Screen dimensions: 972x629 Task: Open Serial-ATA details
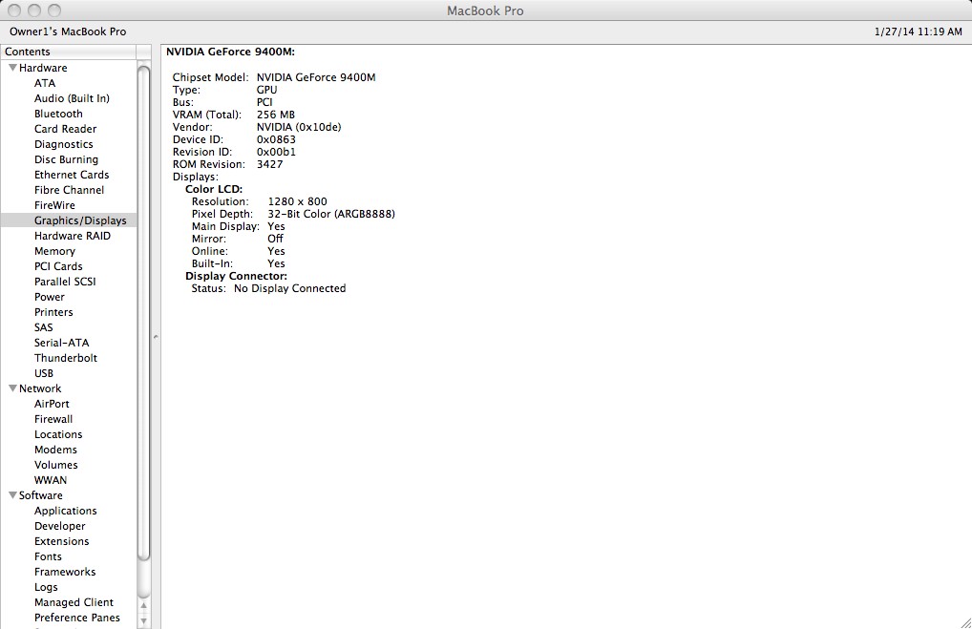[61, 343]
